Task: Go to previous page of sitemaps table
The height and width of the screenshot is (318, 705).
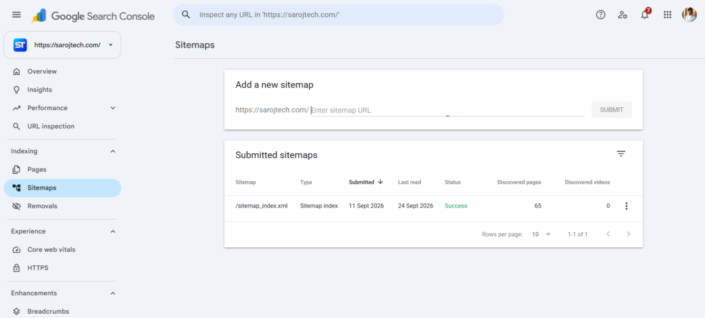Action: pyautogui.click(x=608, y=234)
